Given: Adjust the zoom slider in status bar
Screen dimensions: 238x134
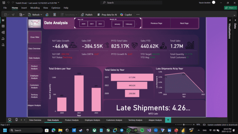Looking at the screenshot, I should pyautogui.click(x=183, y=125).
